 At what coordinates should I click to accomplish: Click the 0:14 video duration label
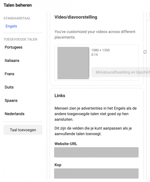(94, 55)
